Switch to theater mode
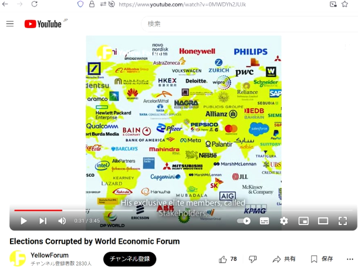This screenshot has height=269, width=358. pyautogui.click(x=323, y=221)
